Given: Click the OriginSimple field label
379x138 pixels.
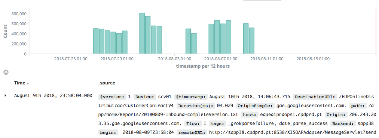Looking at the screenshot, I should point(255,106).
